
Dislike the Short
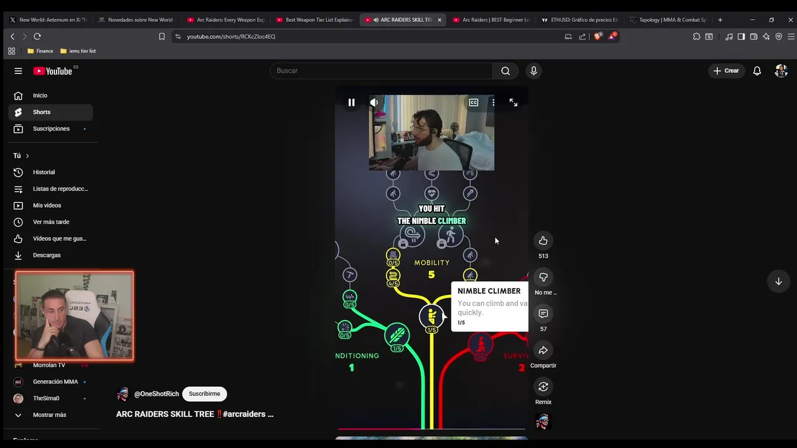point(543,277)
